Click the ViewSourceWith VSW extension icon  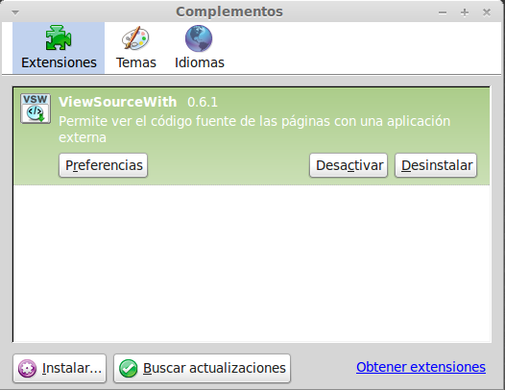pyautogui.click(x=36, y=109)
